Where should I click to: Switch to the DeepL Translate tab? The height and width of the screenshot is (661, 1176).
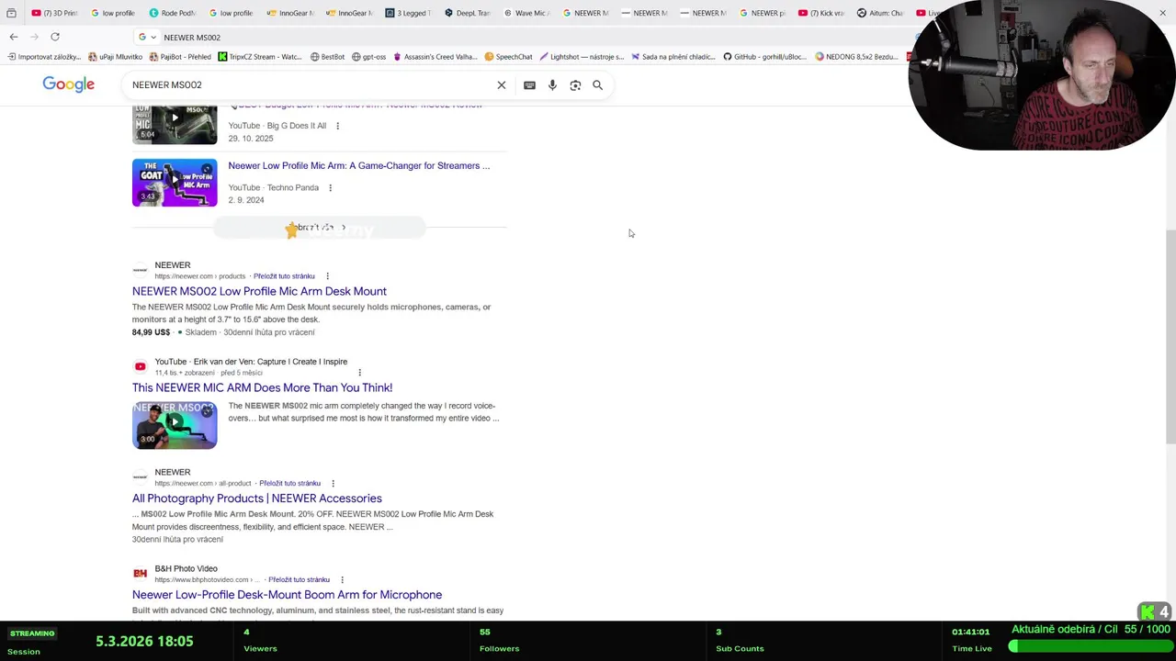click(467, 13)
